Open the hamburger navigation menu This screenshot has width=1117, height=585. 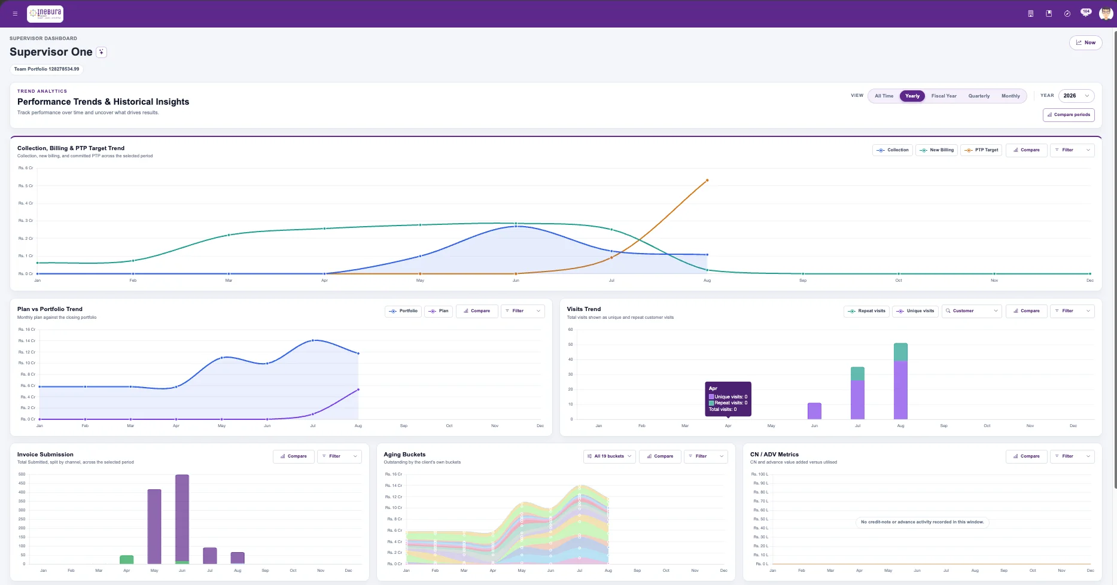pos(15,13)
